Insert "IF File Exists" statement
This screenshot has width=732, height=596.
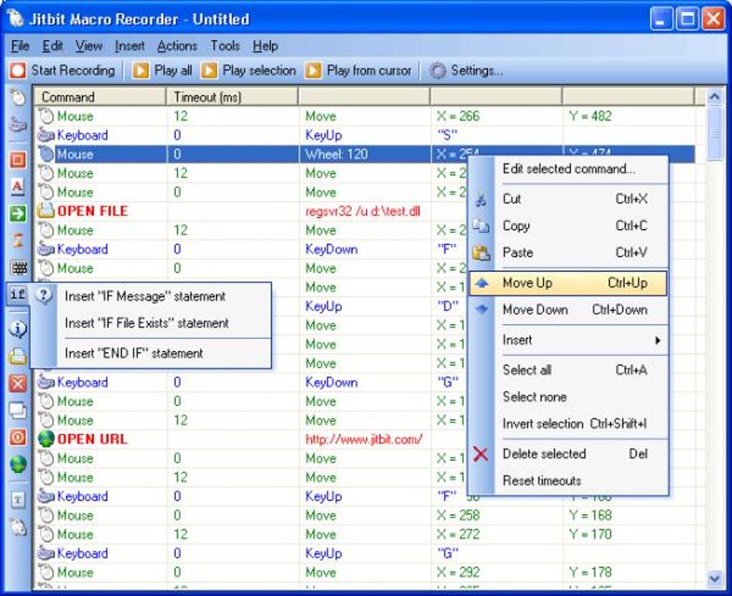[x=146, y=323]
